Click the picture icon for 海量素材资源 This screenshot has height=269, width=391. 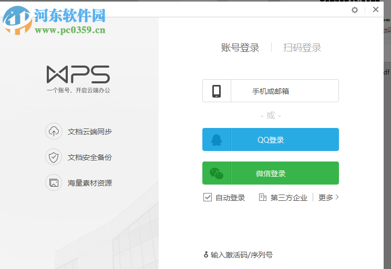54,182
